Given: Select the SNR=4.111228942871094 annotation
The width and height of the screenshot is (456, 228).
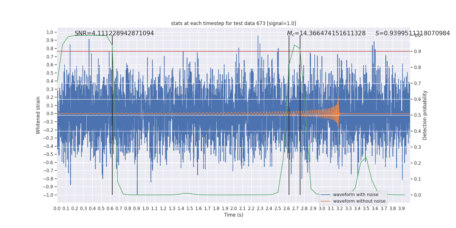Looking at the screenshot, I should [114, 33].
